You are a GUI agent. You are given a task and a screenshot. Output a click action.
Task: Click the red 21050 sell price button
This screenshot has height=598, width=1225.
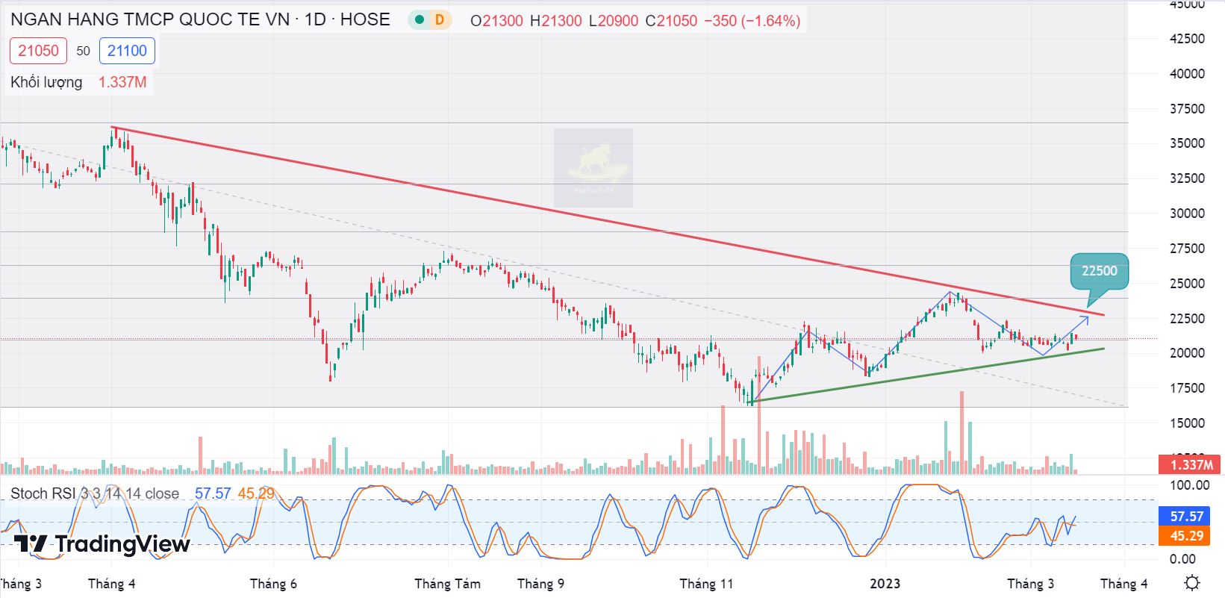[39, 51]
